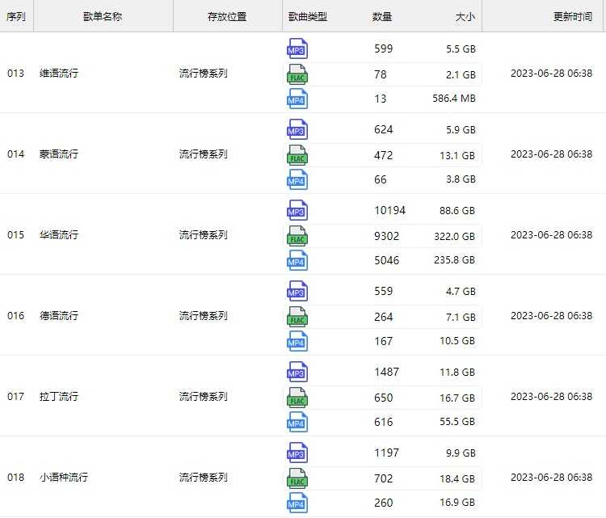Click sequence number 015
Viewport: 606px width, 518px height.
click(16, 234)
